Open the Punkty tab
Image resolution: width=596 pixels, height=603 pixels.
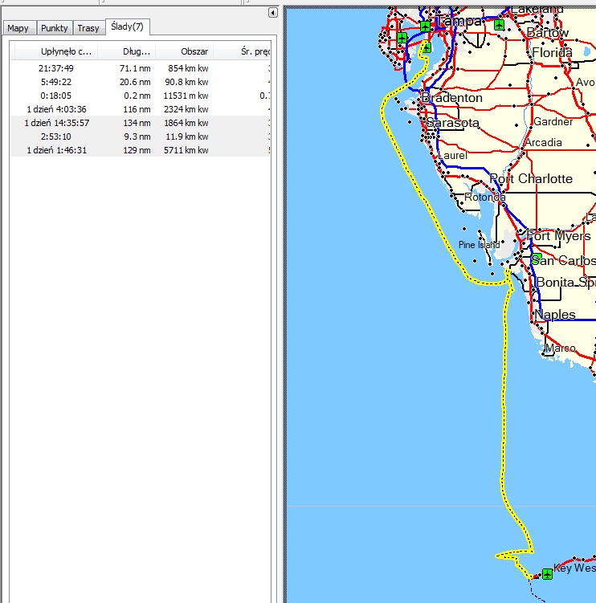[55, 28]
